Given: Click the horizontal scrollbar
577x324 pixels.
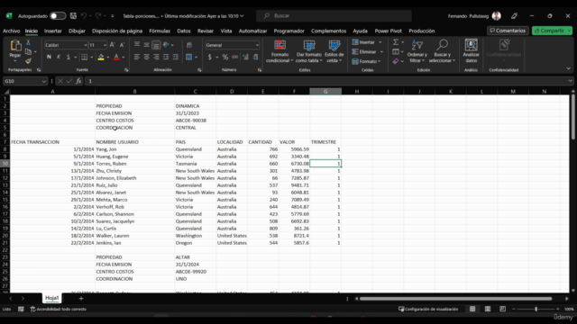Looking at the screenshot, I should tap(455, 299).
